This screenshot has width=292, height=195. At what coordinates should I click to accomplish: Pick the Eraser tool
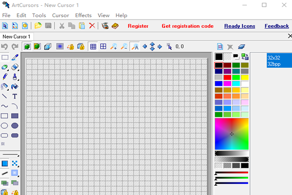[15, 67]
